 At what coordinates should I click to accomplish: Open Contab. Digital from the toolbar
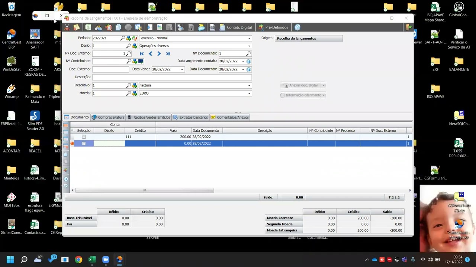pos(236,27)
